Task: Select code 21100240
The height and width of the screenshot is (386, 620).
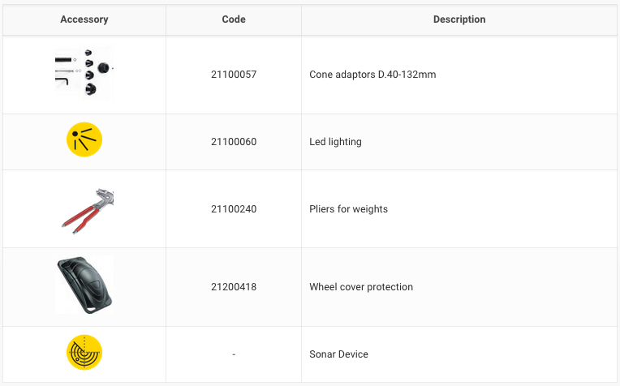Action: coord(234,209)
